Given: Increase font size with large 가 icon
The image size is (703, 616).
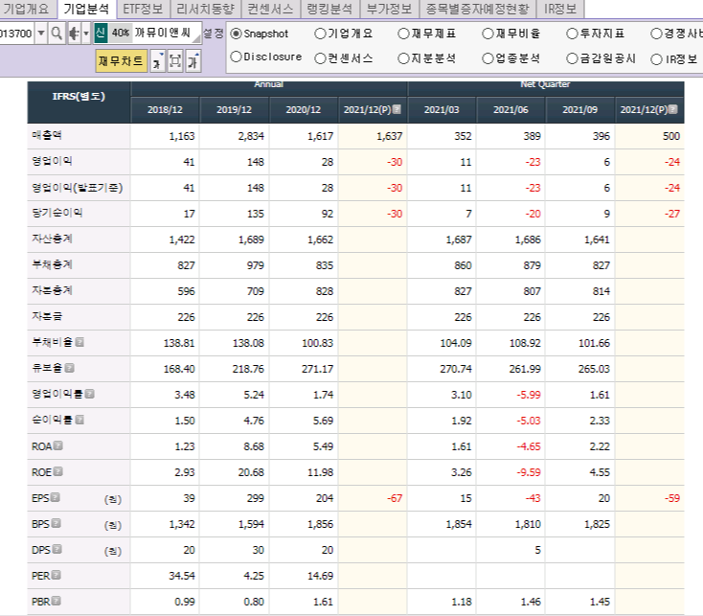Looking at the screenshot, I should pyautogui.click(x=193, y=61).
